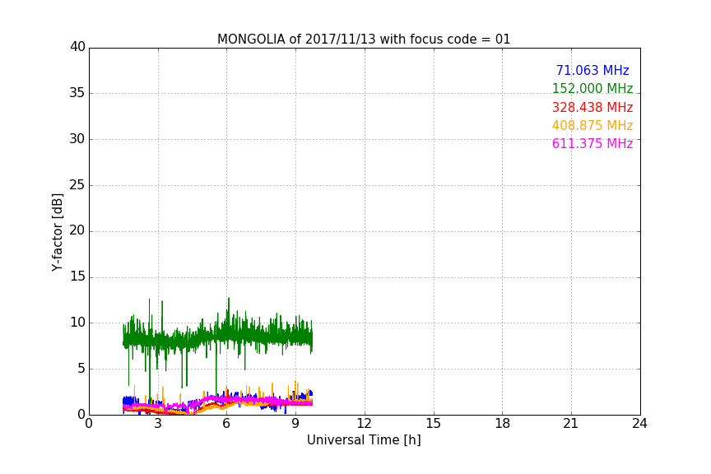This screenshot has width=711, height=474.
Task: Click the x-axis tick value 21
Action: [x=571, y=424]
